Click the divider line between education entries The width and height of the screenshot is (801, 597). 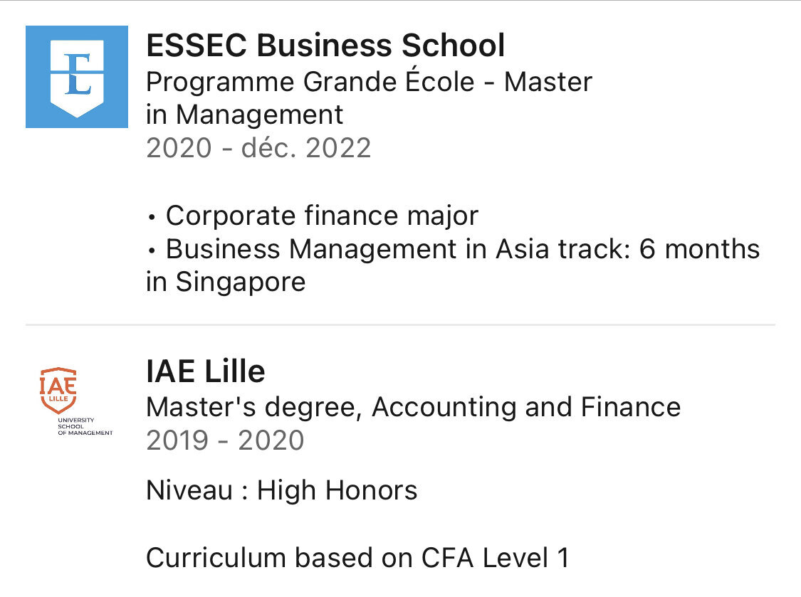400,325
